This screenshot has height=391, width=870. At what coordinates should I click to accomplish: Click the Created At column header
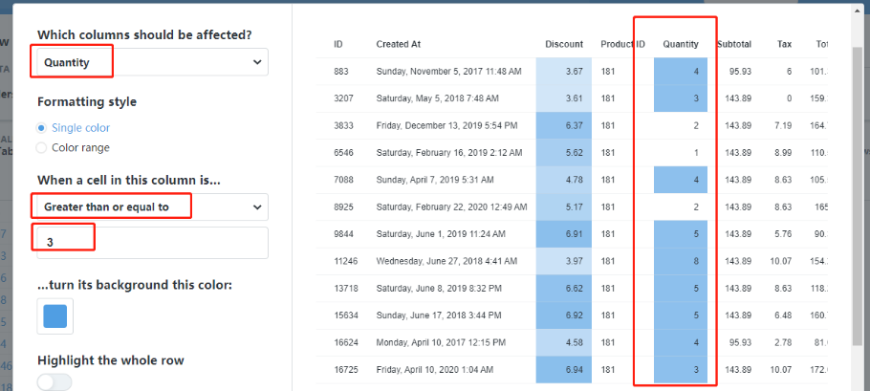pyautogui.click(x=399, y=44)
